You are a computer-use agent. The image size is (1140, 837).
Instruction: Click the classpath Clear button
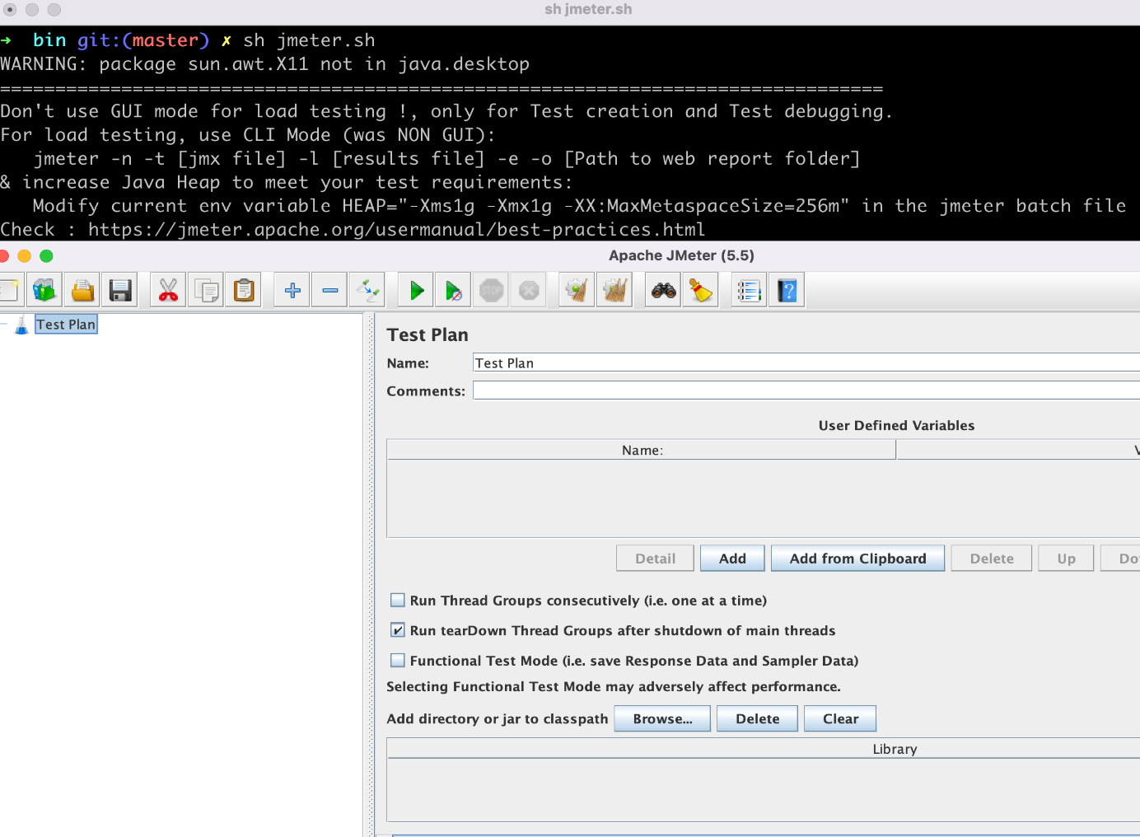[840, 718]
